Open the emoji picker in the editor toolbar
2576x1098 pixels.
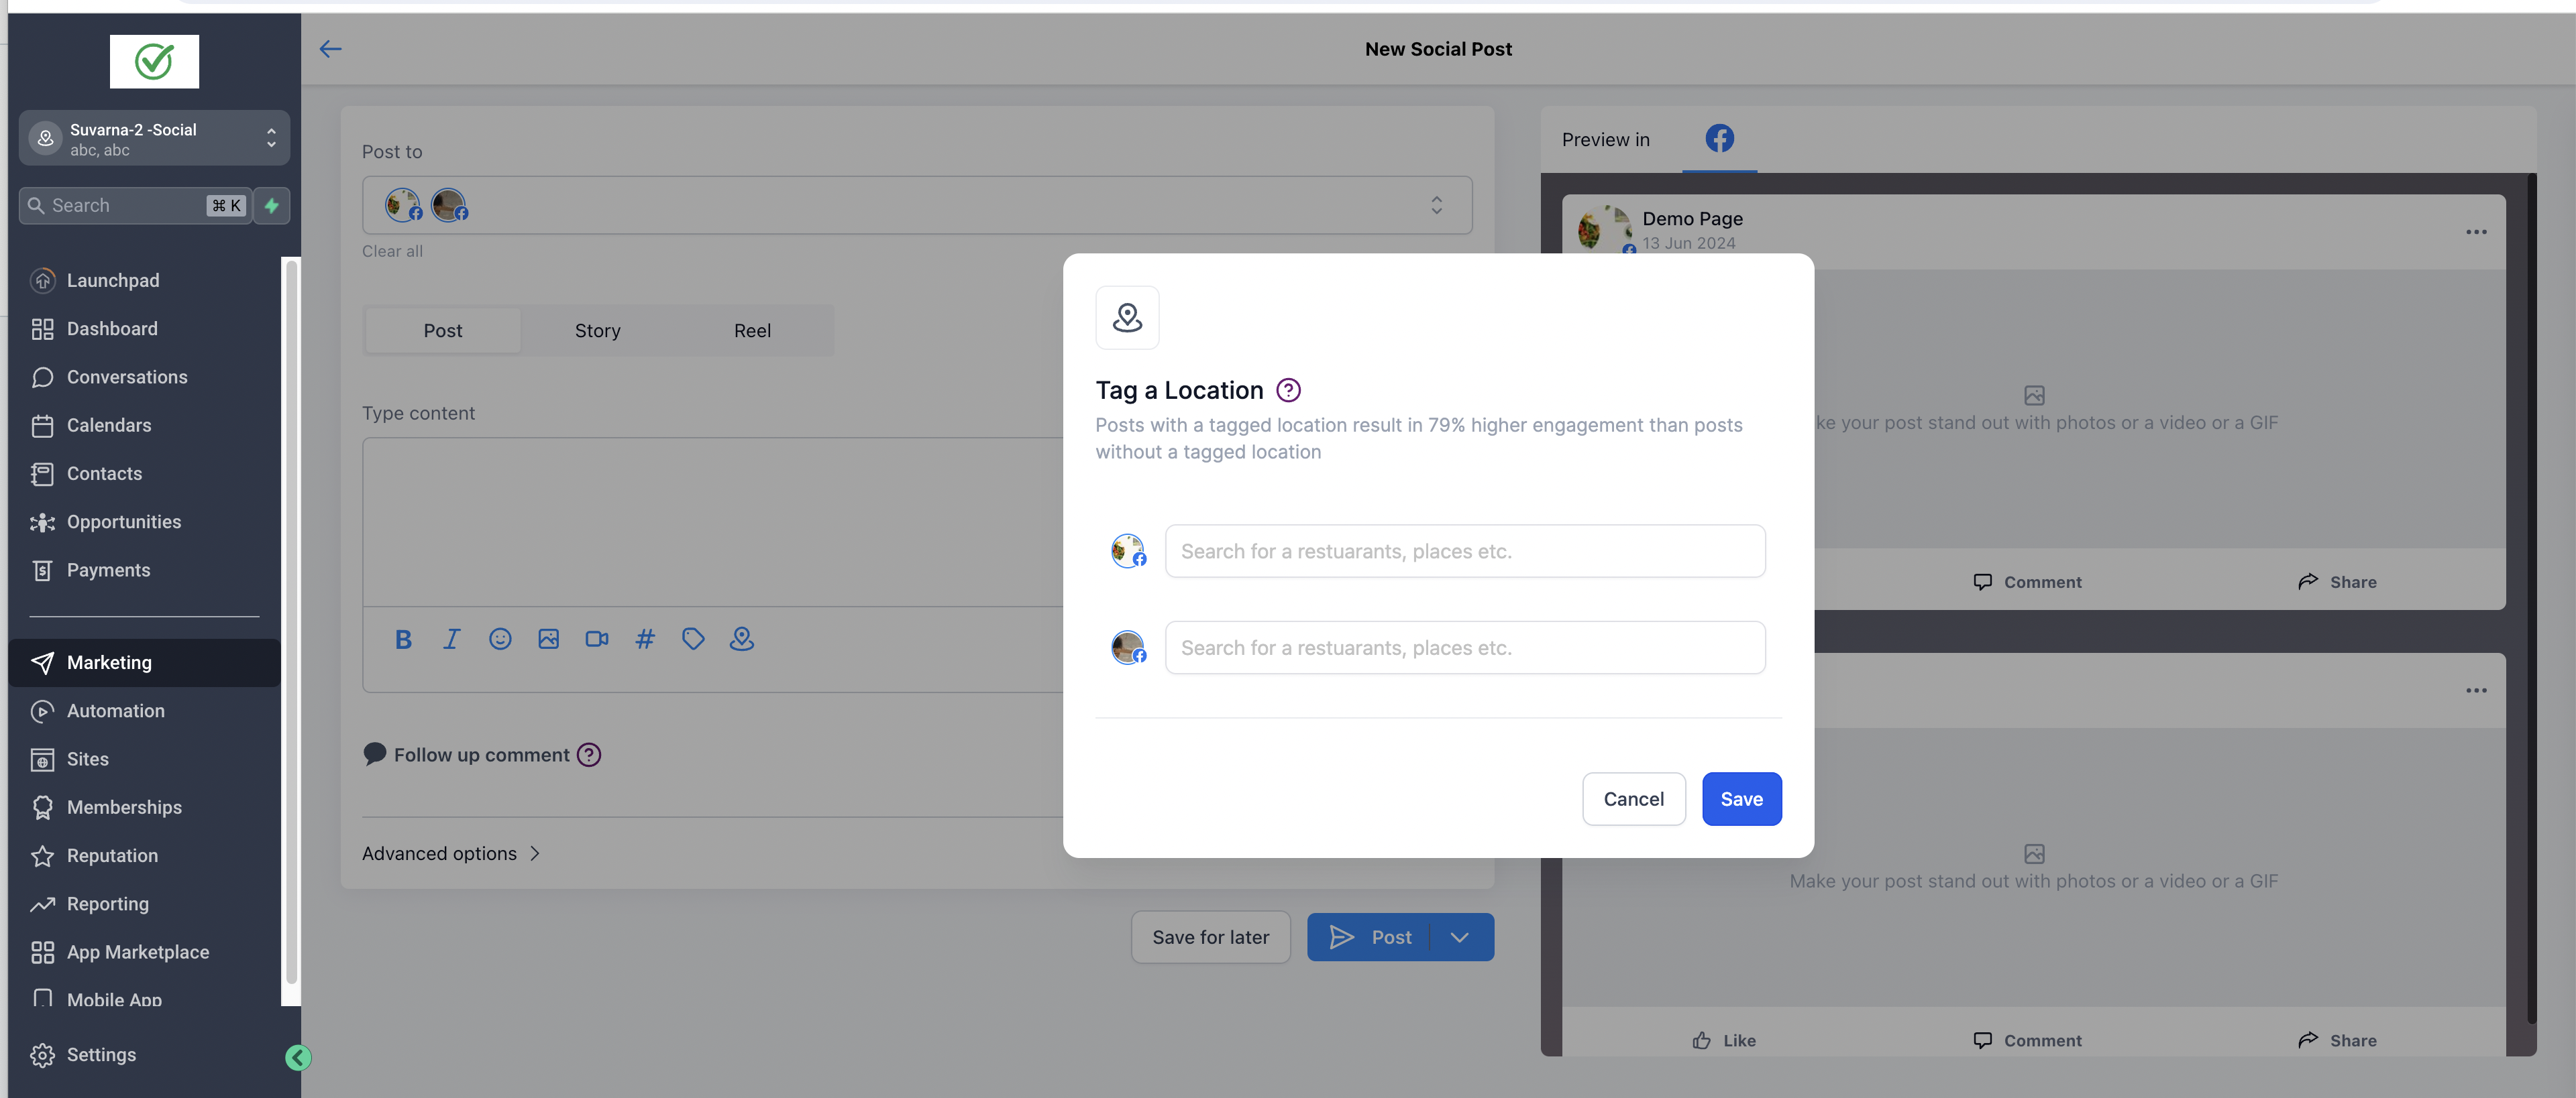pyautogui.click(x=500, y=639)
